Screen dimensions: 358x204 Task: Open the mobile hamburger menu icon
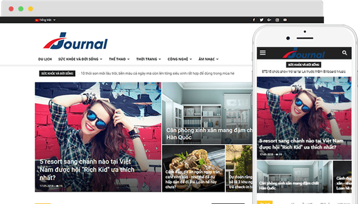click(263, 53)
